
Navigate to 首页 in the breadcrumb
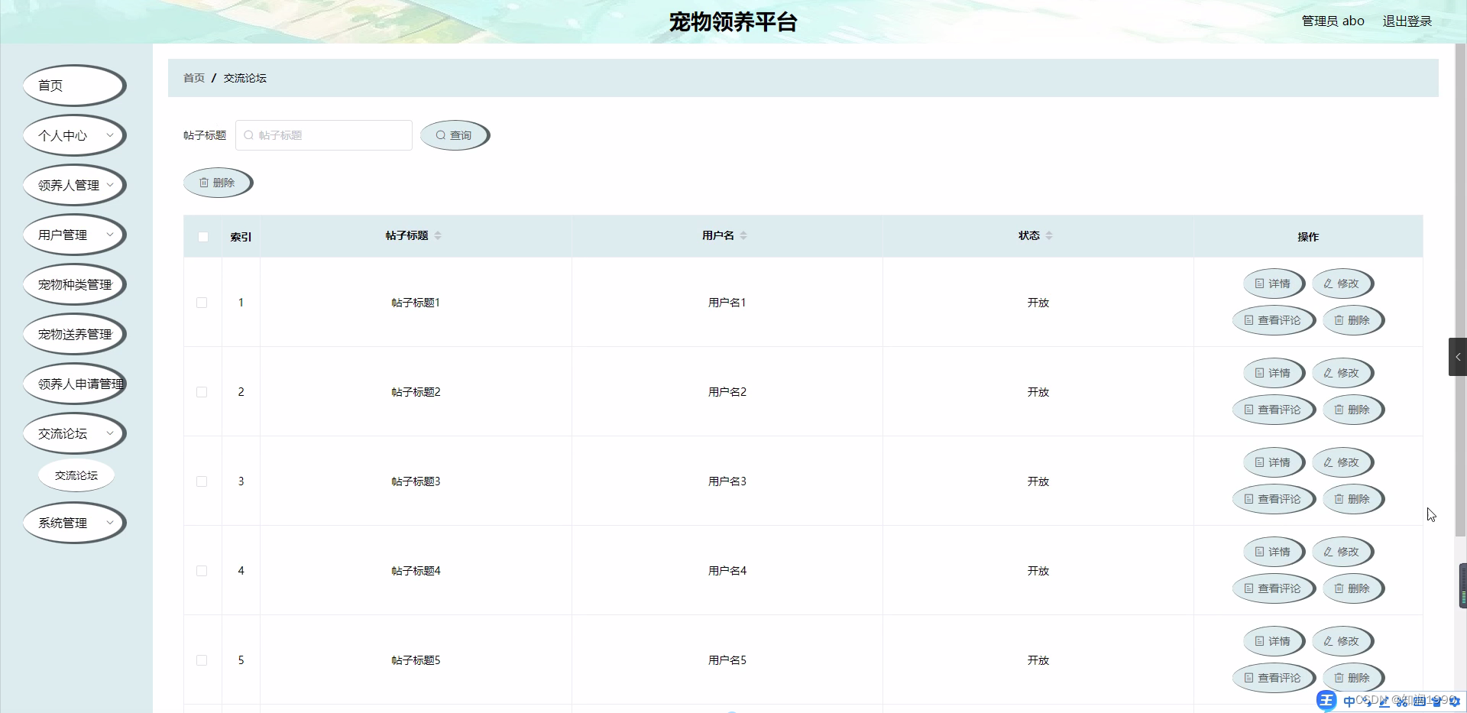(193, 78)
